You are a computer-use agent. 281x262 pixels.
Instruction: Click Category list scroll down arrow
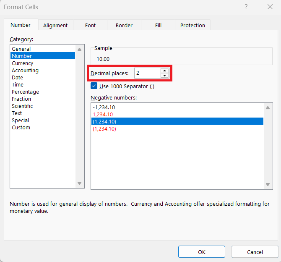80,183
